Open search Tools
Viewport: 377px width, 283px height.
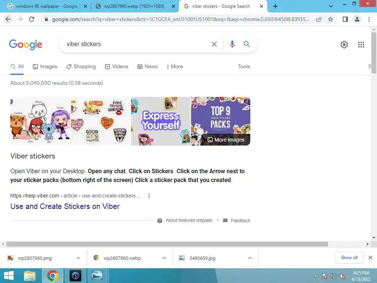(x=244, y=67)
